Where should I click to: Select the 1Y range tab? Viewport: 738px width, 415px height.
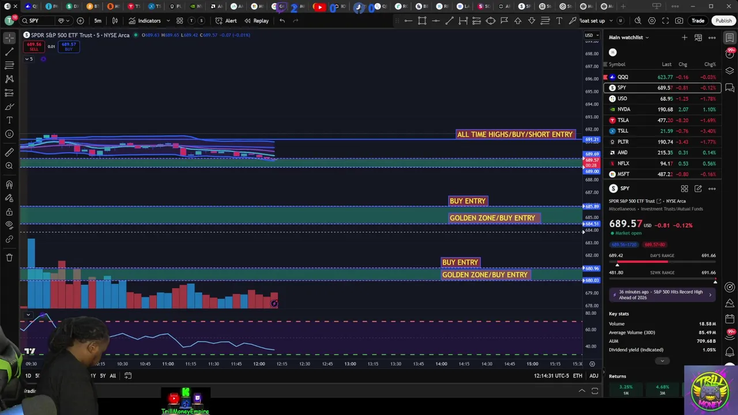coord(92,376)
